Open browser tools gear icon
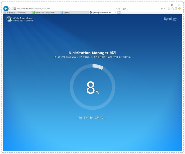The height and width of the screenshot is (154, 185). [x=176, y=8]
